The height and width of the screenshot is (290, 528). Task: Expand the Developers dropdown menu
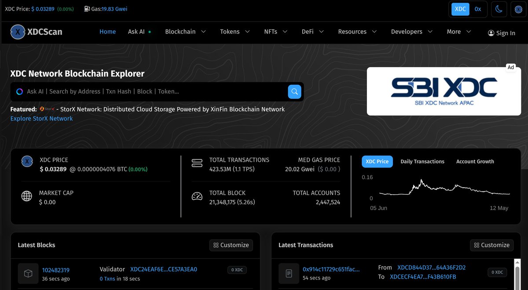tap(412, 32)
